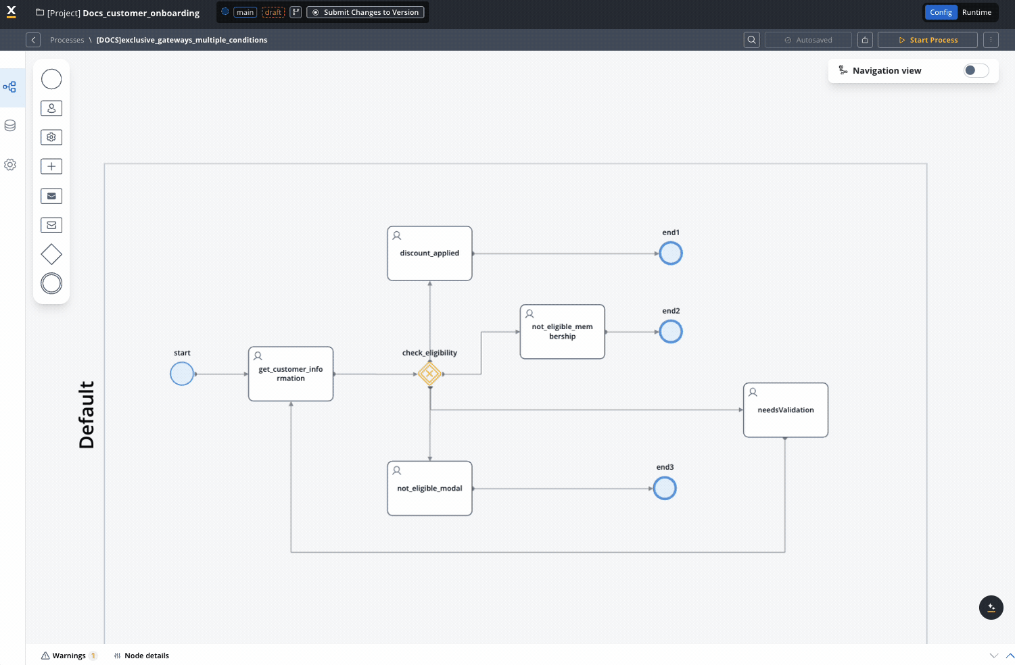1015x665 pixels.
Task: Select not_eligible_membership task node
Action: (563, 332)
